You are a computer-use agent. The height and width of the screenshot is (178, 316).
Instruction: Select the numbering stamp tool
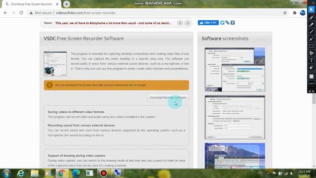312,53
